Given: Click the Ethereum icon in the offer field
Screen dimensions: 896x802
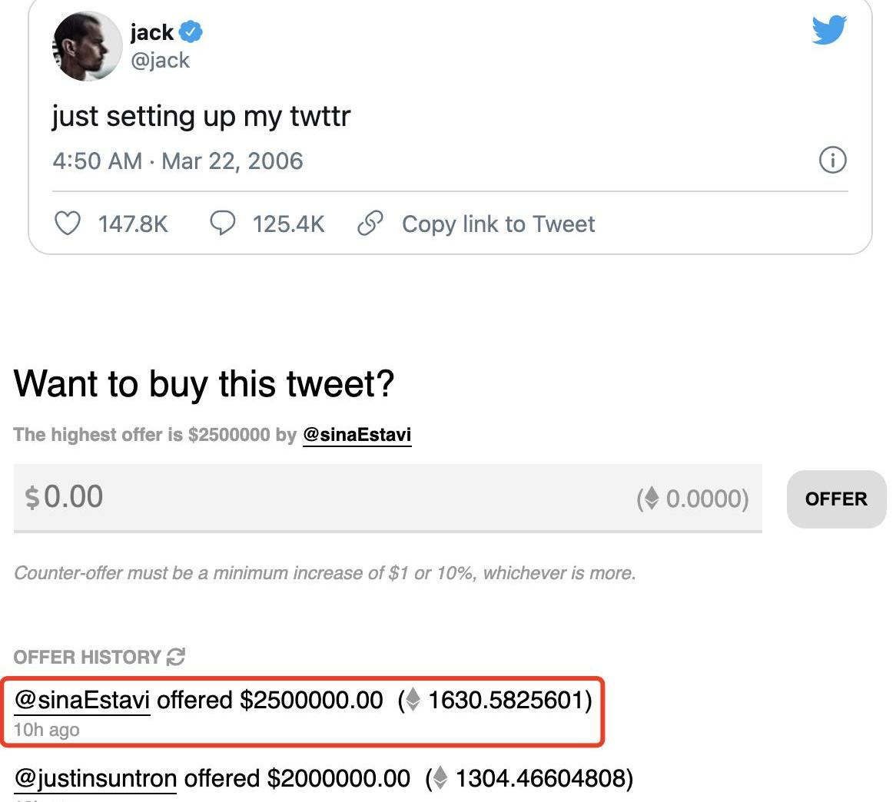Looking at the screenshot, I should [652, 499].
